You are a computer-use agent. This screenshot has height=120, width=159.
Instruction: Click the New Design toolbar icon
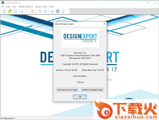tap(4, 11)
